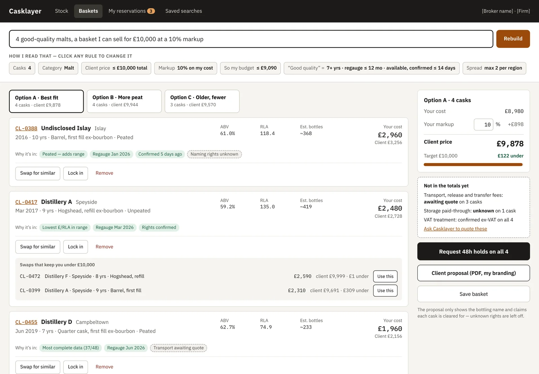Image resolution: width=539 pixels, height=374 pixels.
Task: Click the markup percentage input
Action: [x=483, y=125]
